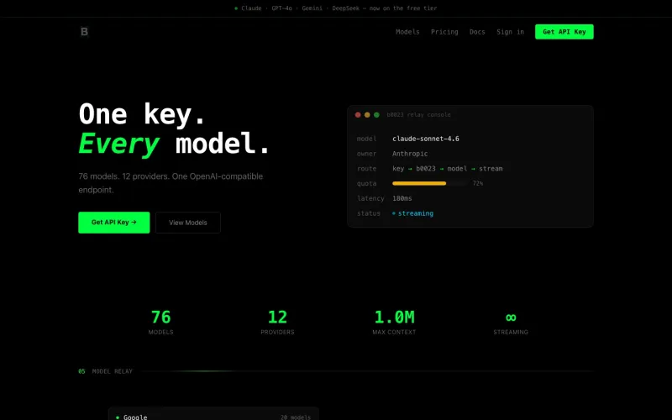This screenshot has height=420, width=672.
Task: Click the route key → b0023 → model → stream
Action: click(x=448, y=169)
